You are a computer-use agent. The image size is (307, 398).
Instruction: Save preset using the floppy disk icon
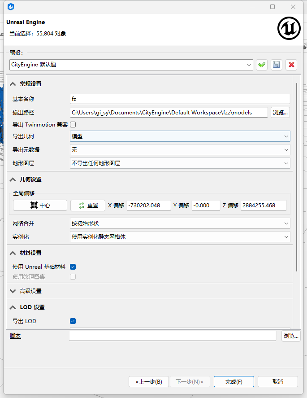[277, 65]
